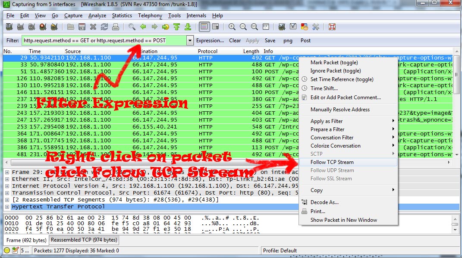Open Prepare a Filter submenu
The height and width of the screenshot is (258, 462).
(x=348, y=129)
